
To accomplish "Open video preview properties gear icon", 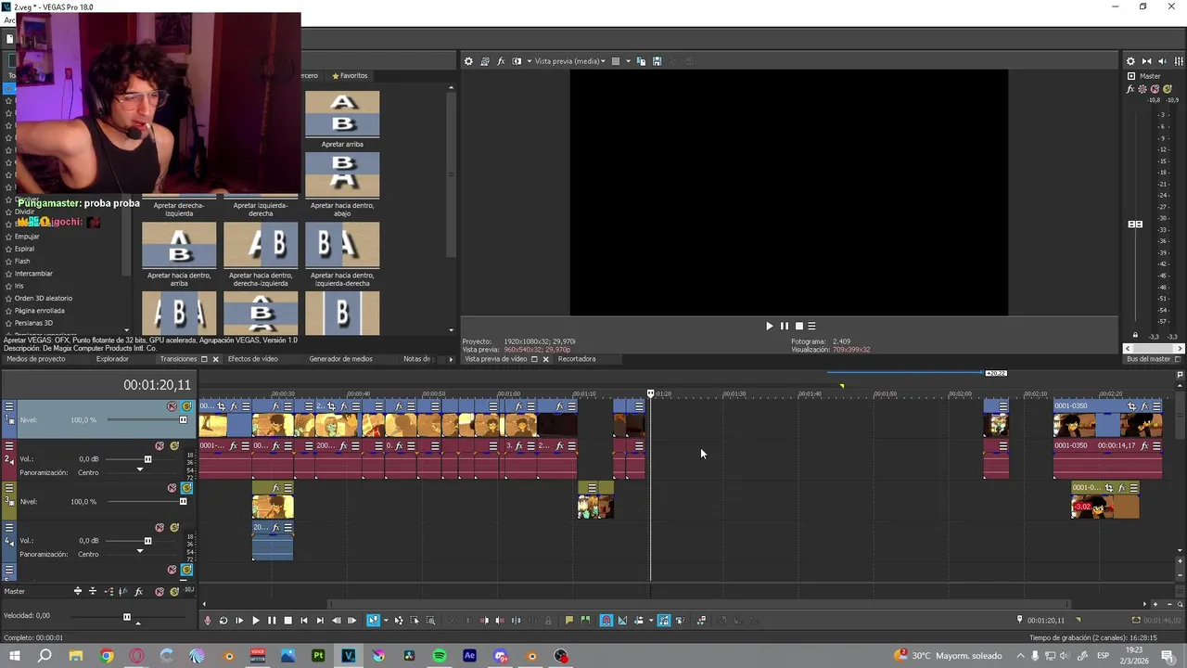I will click(468, 61).
